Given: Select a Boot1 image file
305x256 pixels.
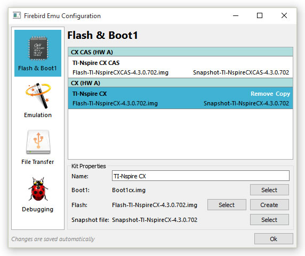Looking at the screenshot, I should pos(269,190).
